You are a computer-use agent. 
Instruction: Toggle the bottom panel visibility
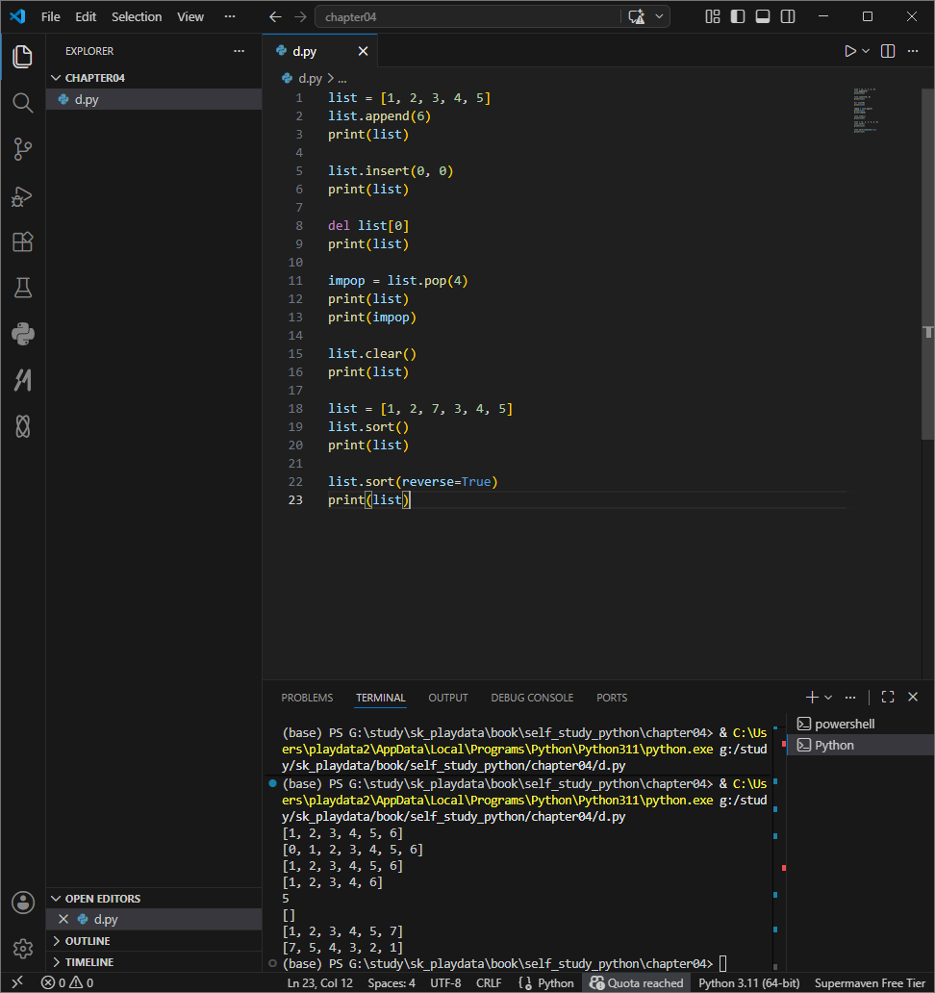coord(763,17)
